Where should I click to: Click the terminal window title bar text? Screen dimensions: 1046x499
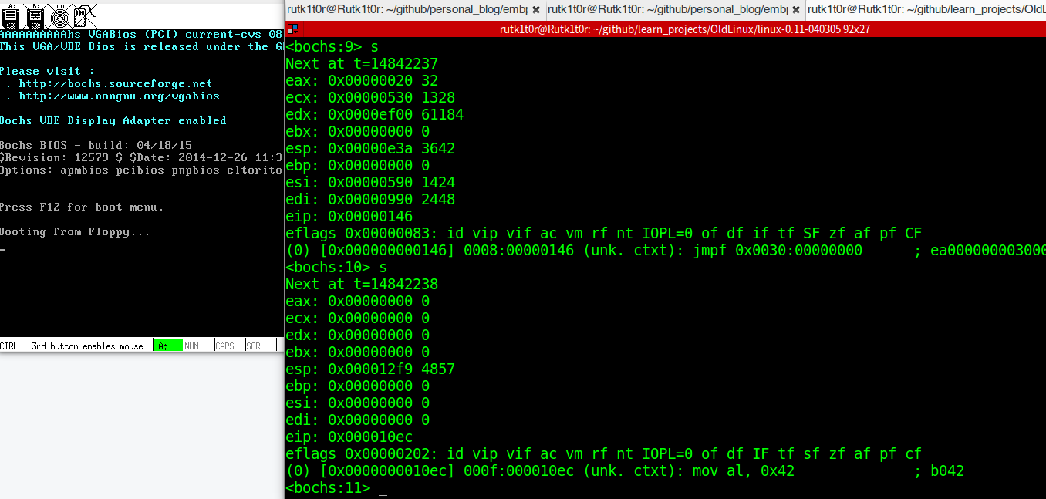tap(685, 29)
